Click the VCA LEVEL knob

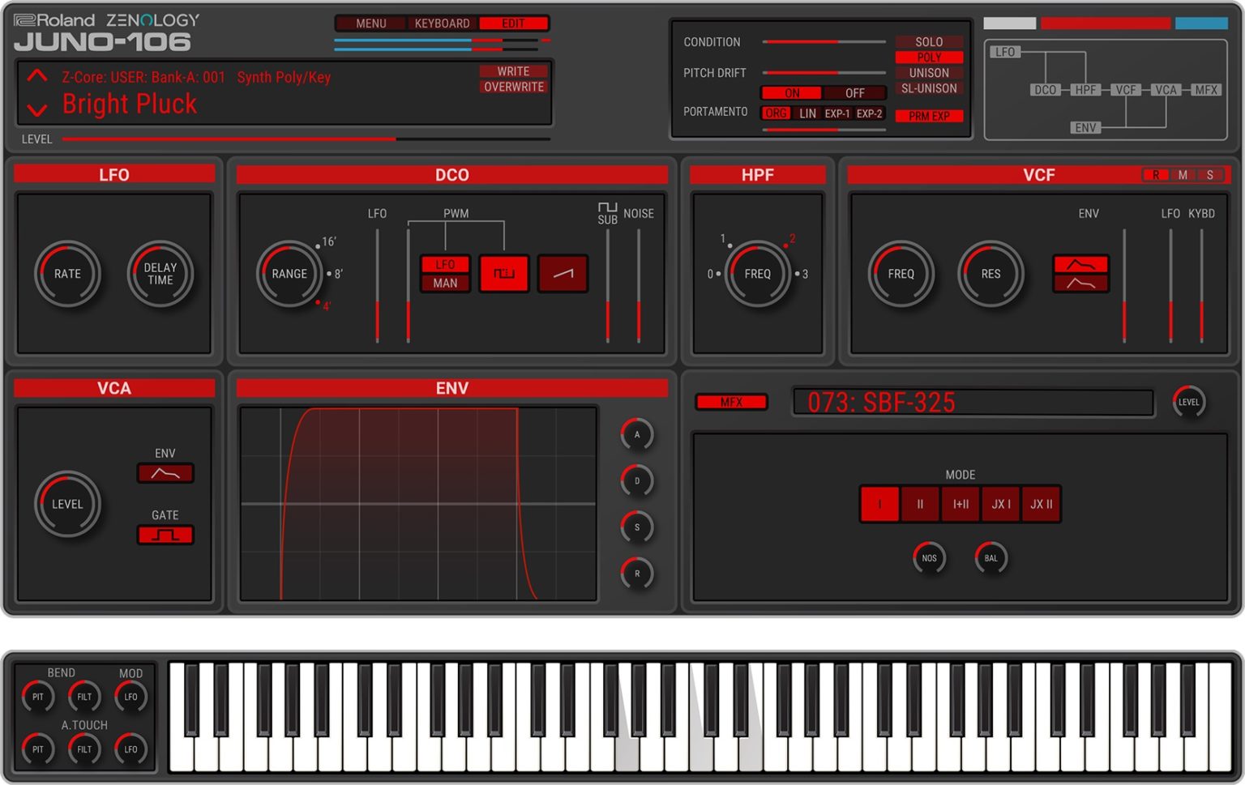[x=67, y=504]
